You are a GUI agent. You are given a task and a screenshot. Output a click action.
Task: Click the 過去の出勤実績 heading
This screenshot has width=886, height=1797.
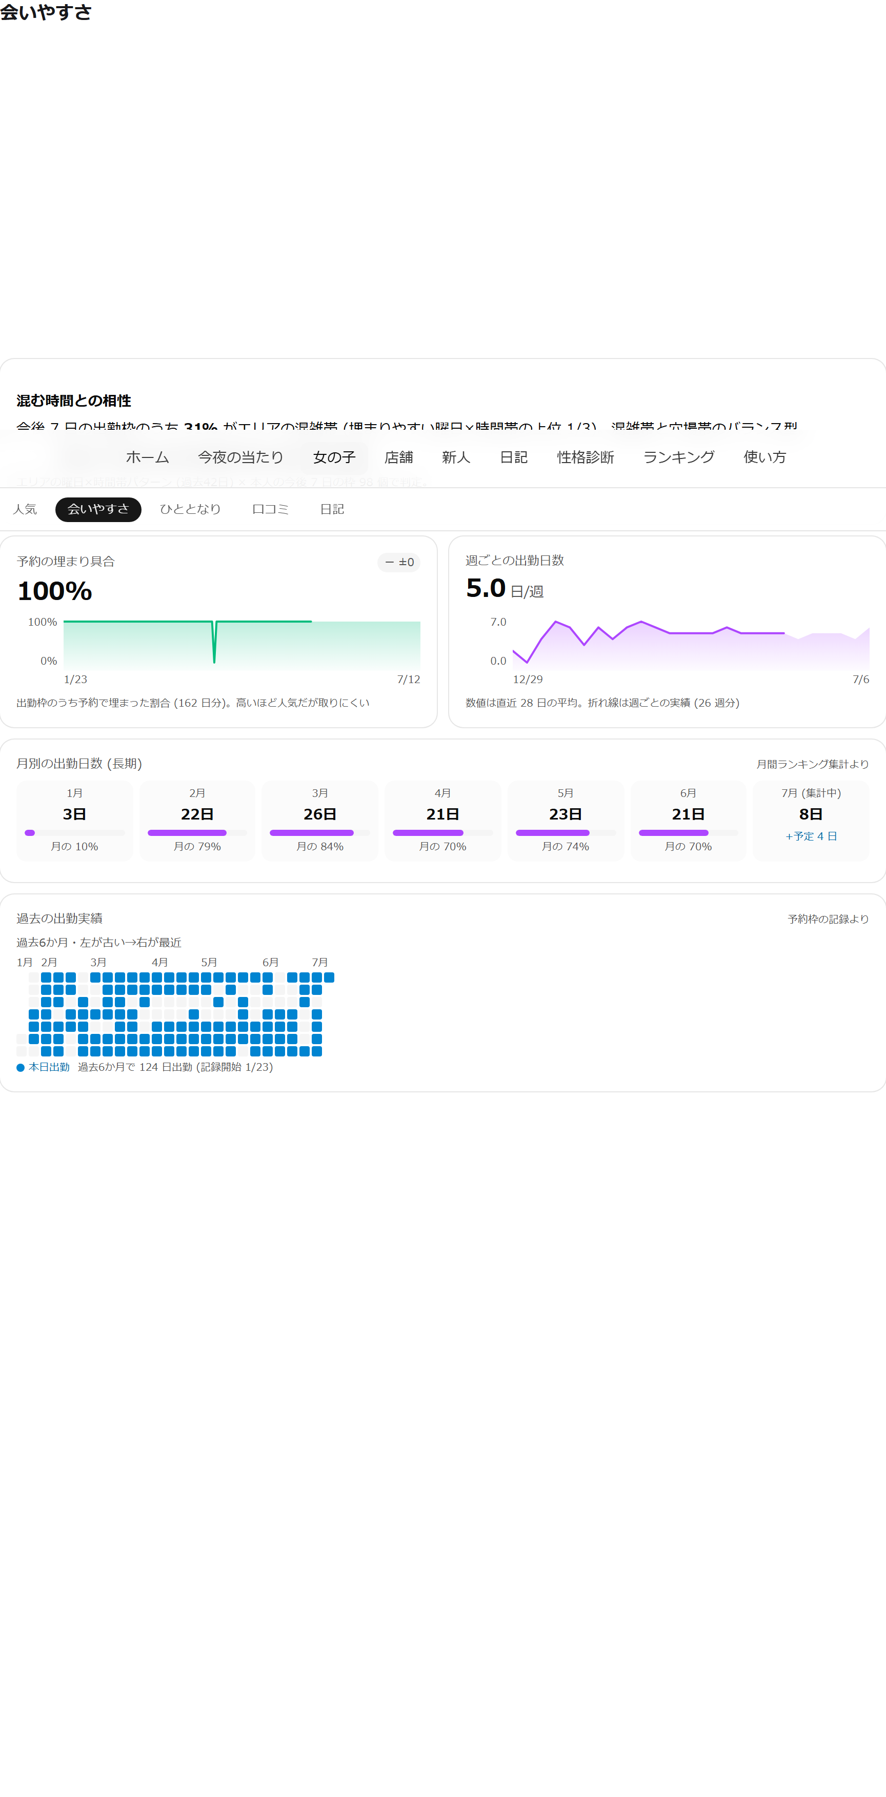tap(59, 919)
